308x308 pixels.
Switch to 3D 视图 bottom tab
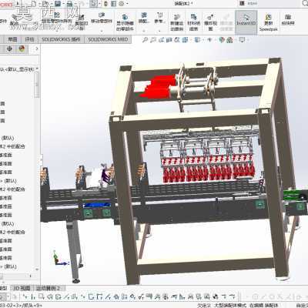(x=22, y=288)
